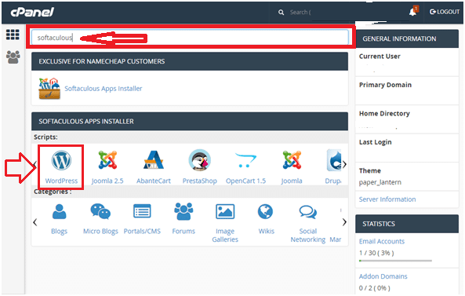Show next scripts with right chevron

pyautogui.click(x=344, y=164)
